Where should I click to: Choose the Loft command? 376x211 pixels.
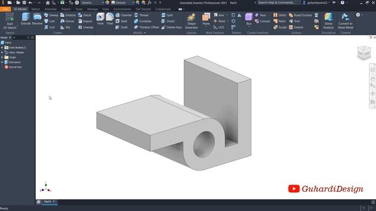click(49, 21)
